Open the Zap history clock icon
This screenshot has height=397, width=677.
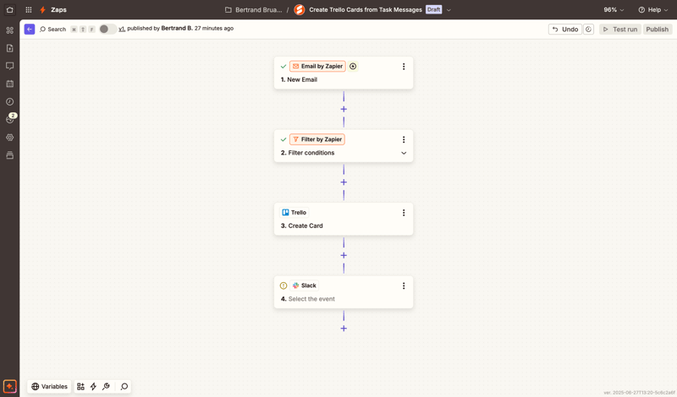pyautogui.click(x=9, y=101)
